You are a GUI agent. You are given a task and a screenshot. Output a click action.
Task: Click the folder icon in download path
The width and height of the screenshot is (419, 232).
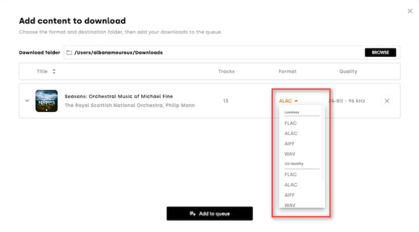click(x=69, y=53)
